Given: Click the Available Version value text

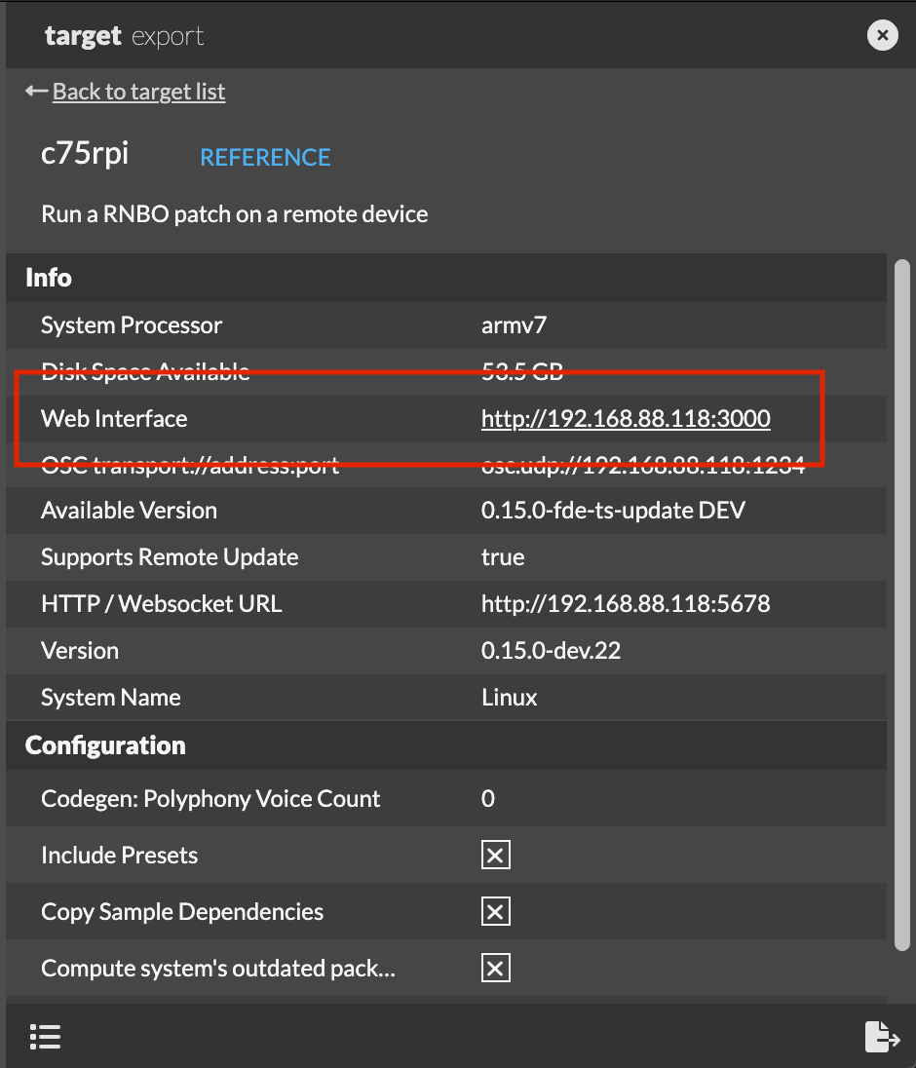Looking at the screenshot, I should click(x=613, y=511).
